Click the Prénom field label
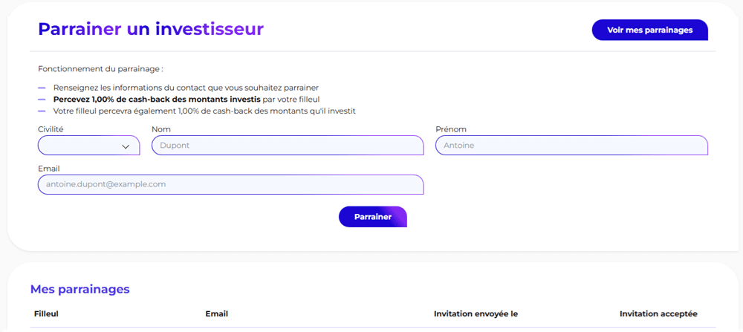The width and height of the screenshot is (743, 332). point(451,129)
